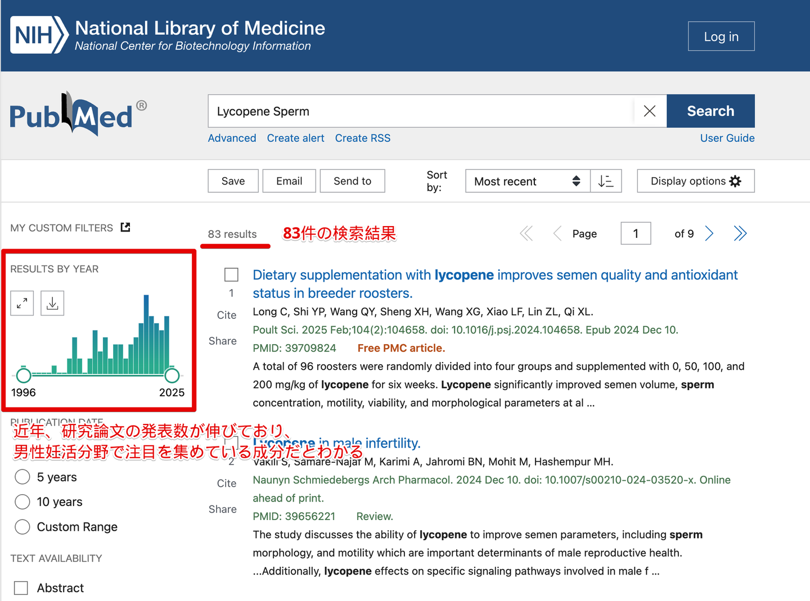Click the Log in button
810x601 pixels.
pyautogui.click(x=721, y=37)
